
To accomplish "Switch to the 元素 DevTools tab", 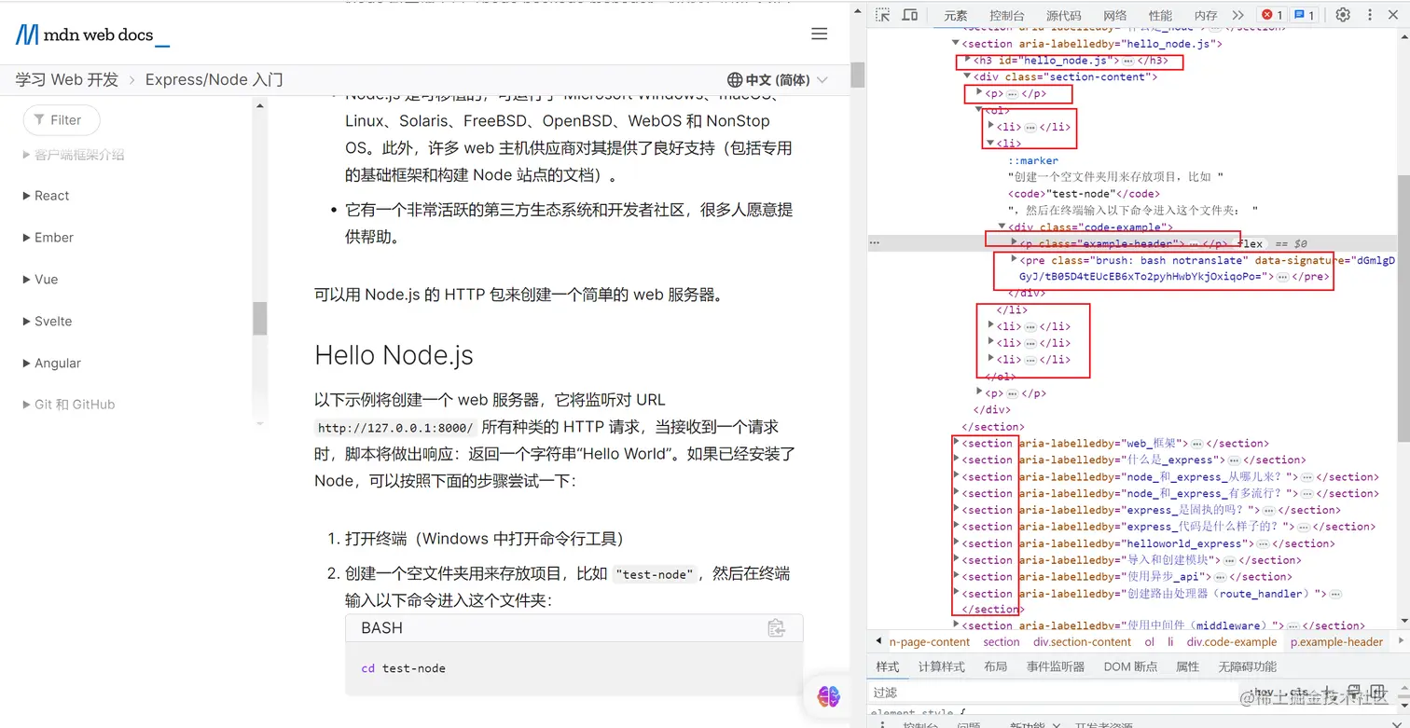I will click(956, 15).
